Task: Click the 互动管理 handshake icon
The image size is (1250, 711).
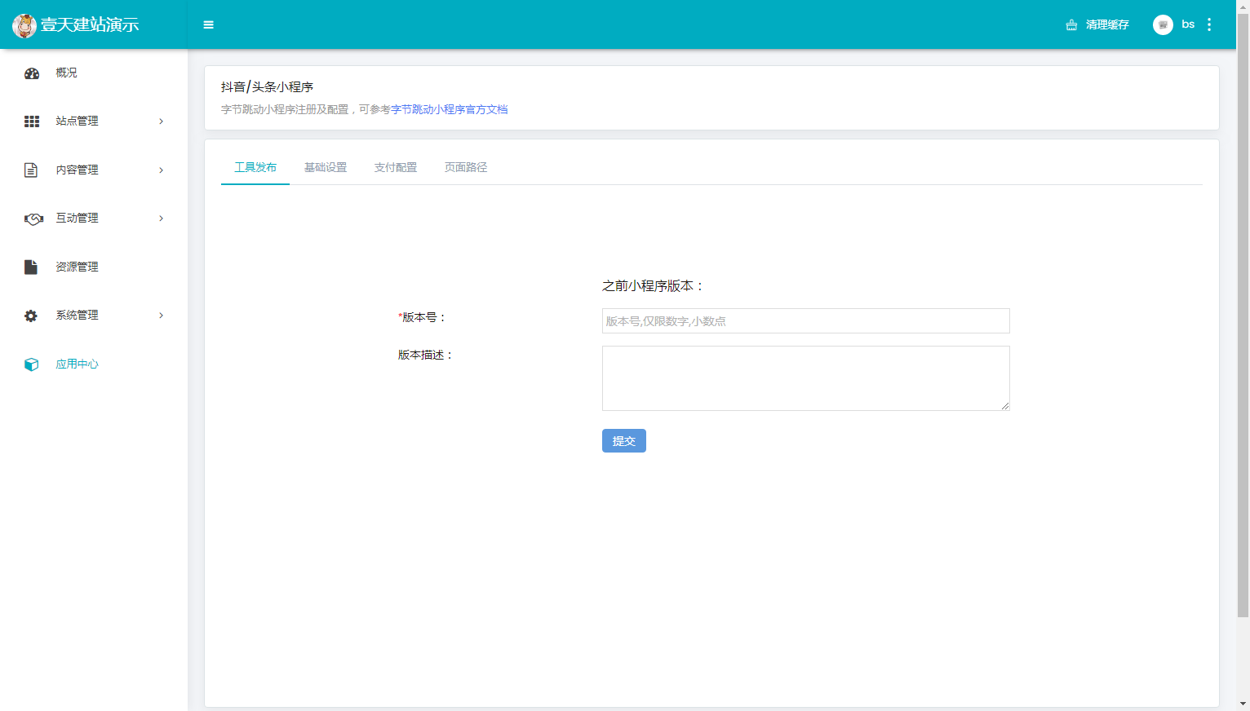Action: (x=33, y=219)
